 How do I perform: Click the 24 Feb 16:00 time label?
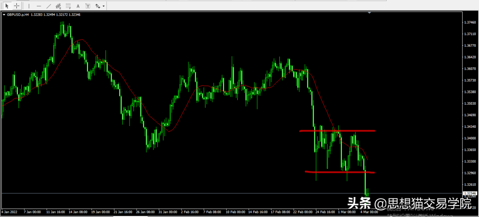point(326,212)
